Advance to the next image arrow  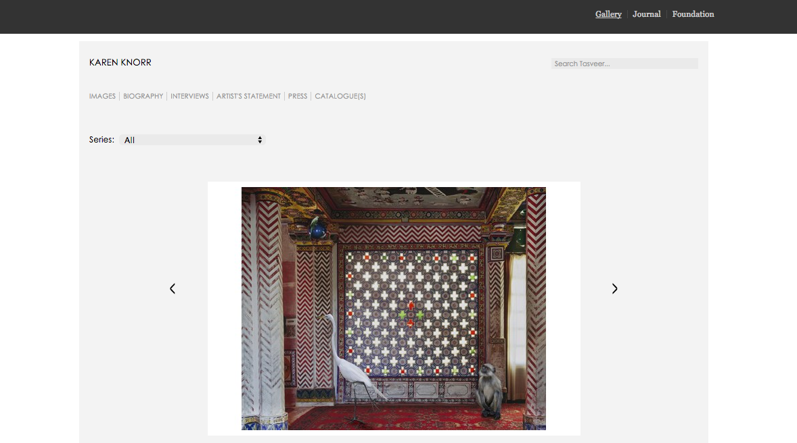tap(614, 288)
